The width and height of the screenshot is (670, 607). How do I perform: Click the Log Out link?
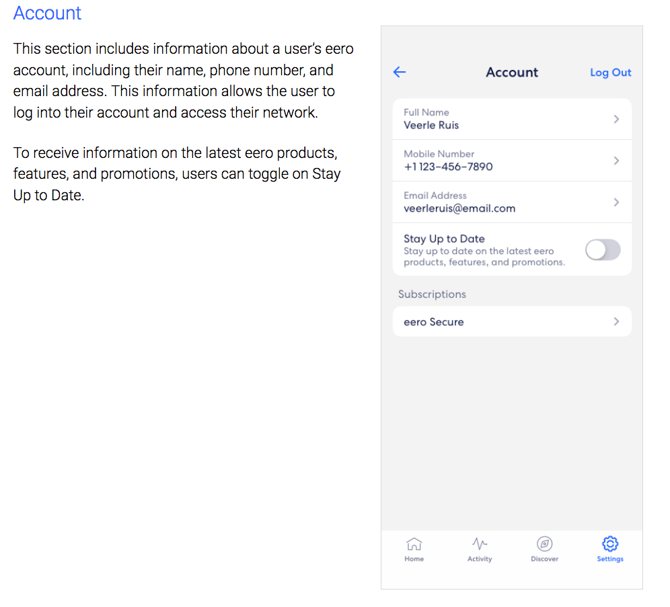611,73
